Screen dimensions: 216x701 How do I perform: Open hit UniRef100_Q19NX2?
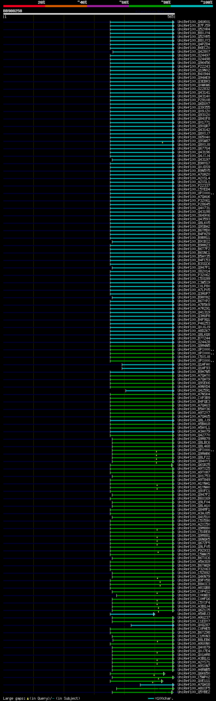click(x=194, y=70)
